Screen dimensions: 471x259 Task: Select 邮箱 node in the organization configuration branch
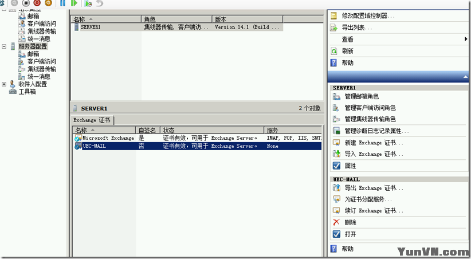[x=33, y=16]
